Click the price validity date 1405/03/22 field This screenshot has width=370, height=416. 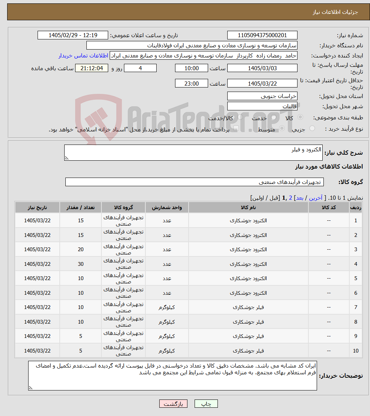[x=262, y=83]
